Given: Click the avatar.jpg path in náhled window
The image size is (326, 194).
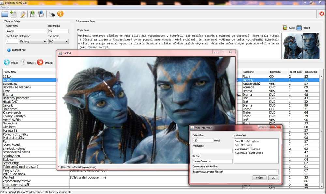Looking at the screenshot, I should (x=77, y=167).
